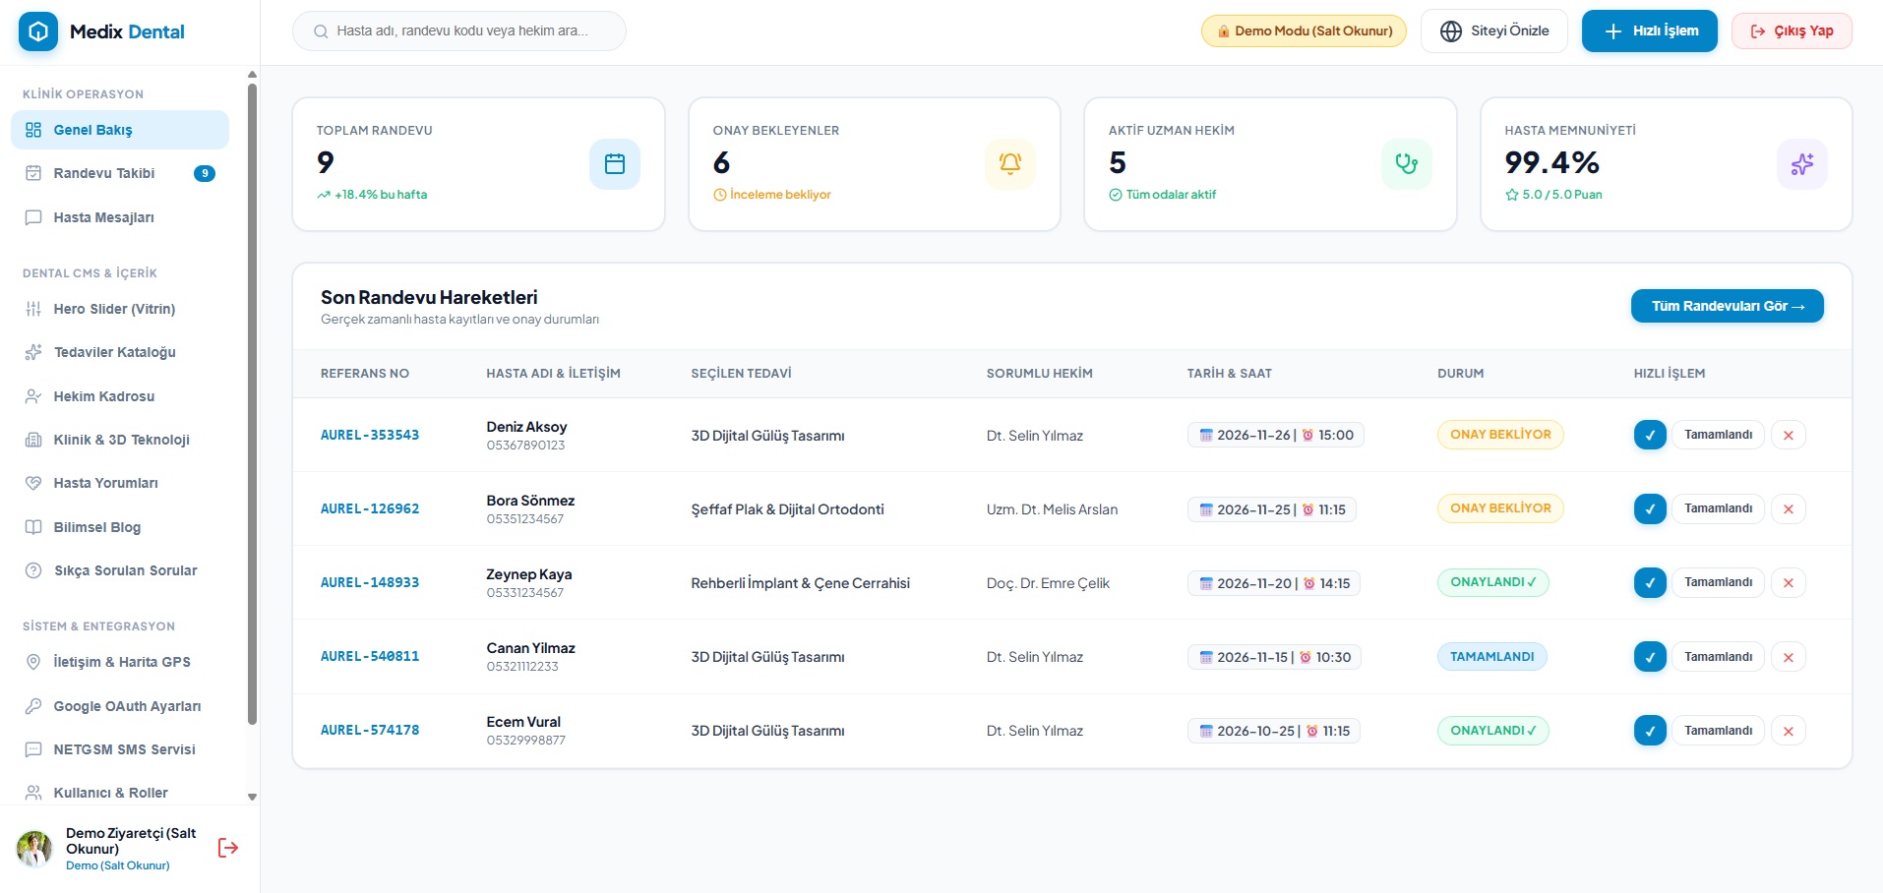
Task: Click the stethoscope icon in Aktif Uzman Hekim card
Action: pyautogui.click(x=1407, y=164)
